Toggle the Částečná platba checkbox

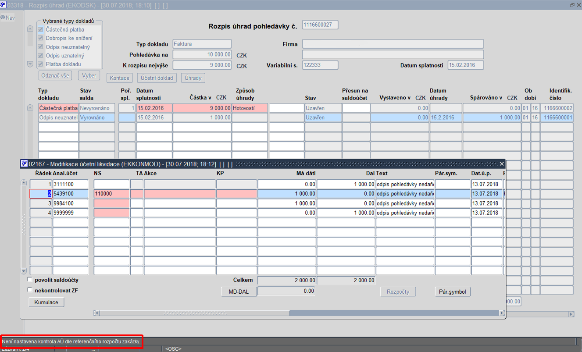pyautogui.click(x=40, y=29)
